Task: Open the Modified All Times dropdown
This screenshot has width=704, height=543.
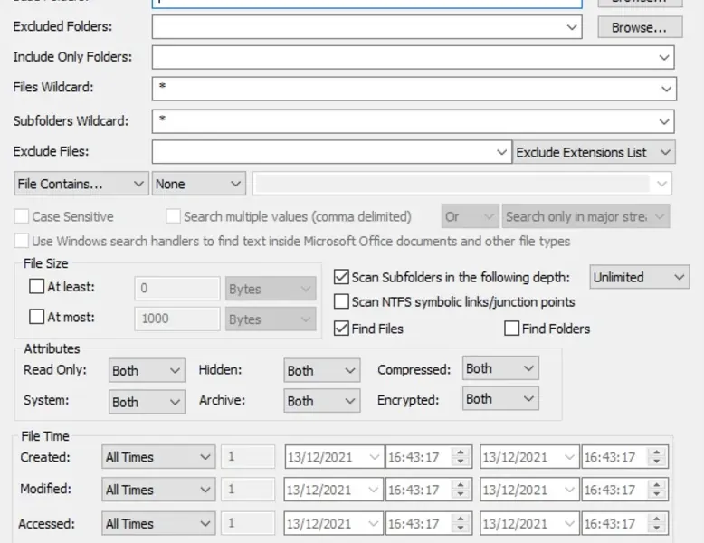Action: click(x=158, y=489)
